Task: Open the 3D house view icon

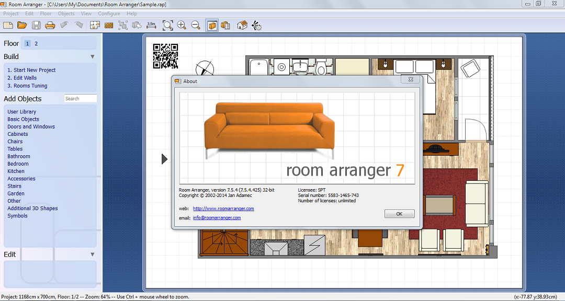Action: [242, 25]
